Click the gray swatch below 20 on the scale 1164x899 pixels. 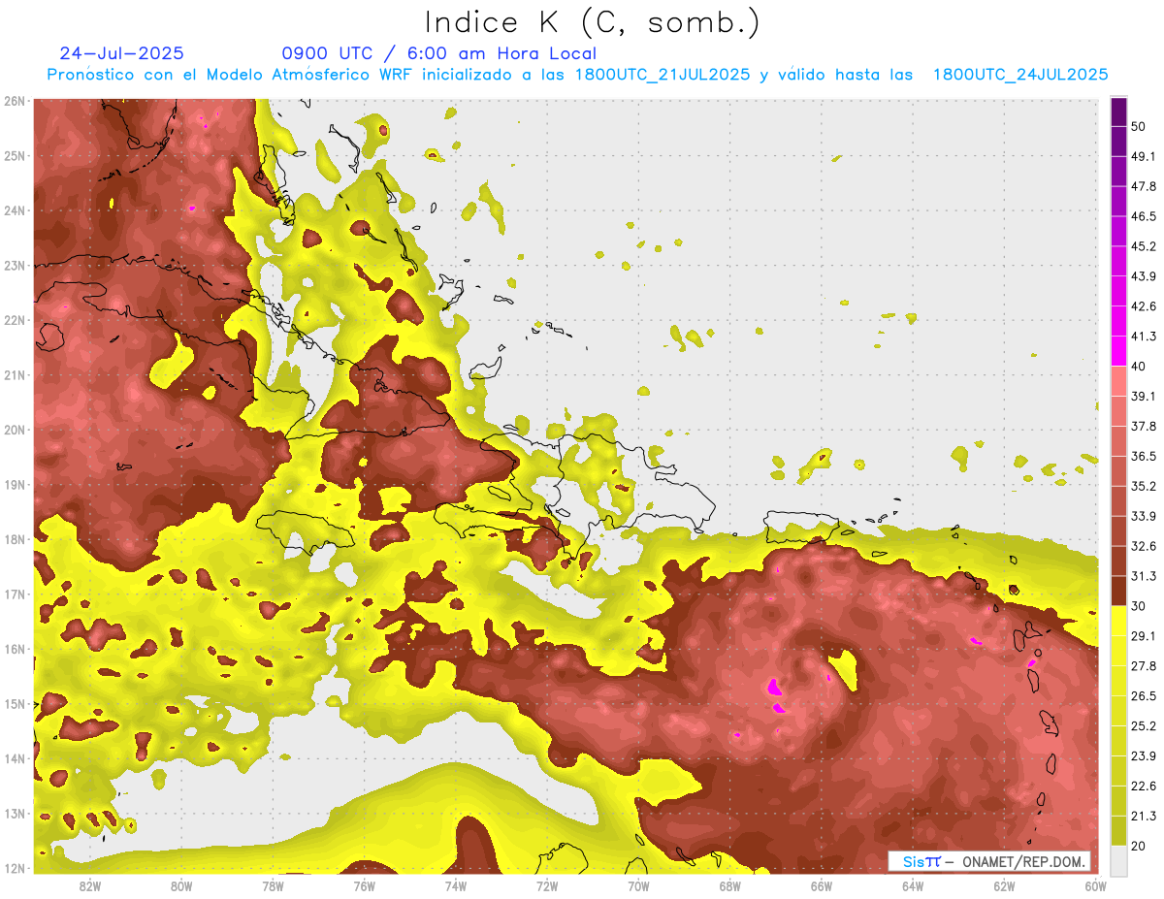(1118, 859)
